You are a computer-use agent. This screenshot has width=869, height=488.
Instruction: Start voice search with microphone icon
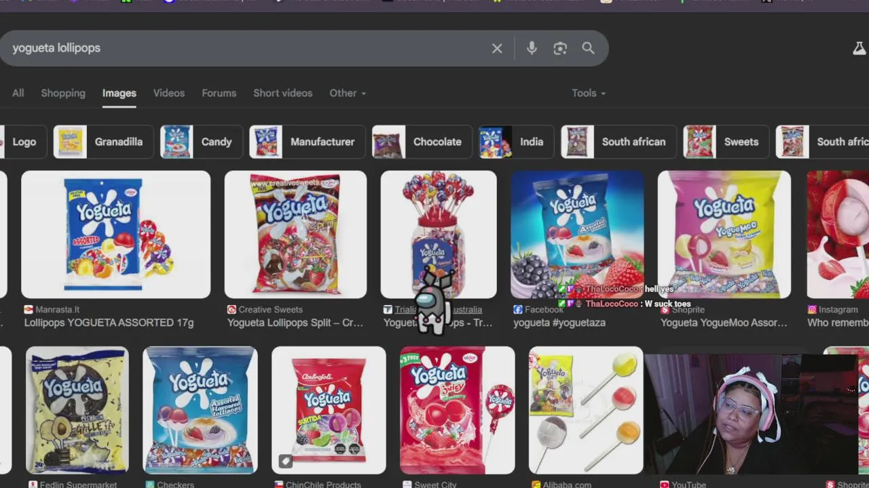(x=532, y=48)
